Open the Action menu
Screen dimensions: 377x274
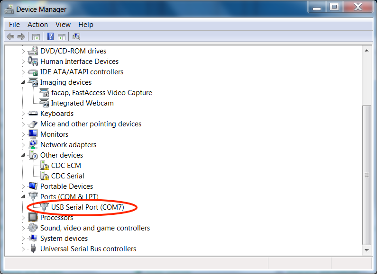click(37, 25)
